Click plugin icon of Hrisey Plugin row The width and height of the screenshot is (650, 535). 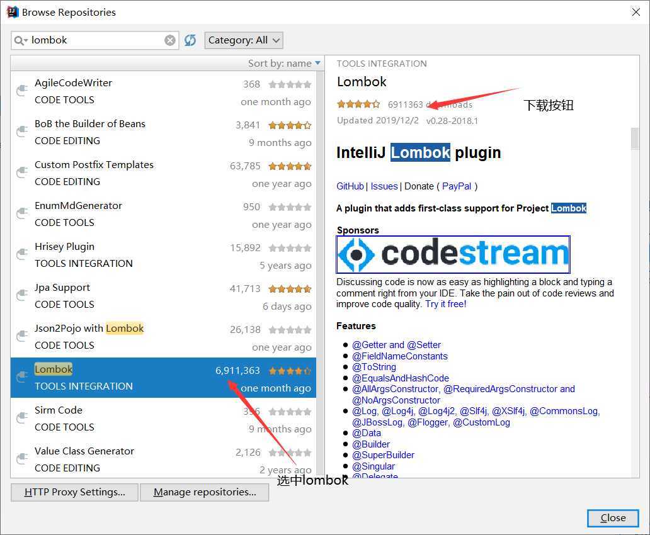click(21, 254)
